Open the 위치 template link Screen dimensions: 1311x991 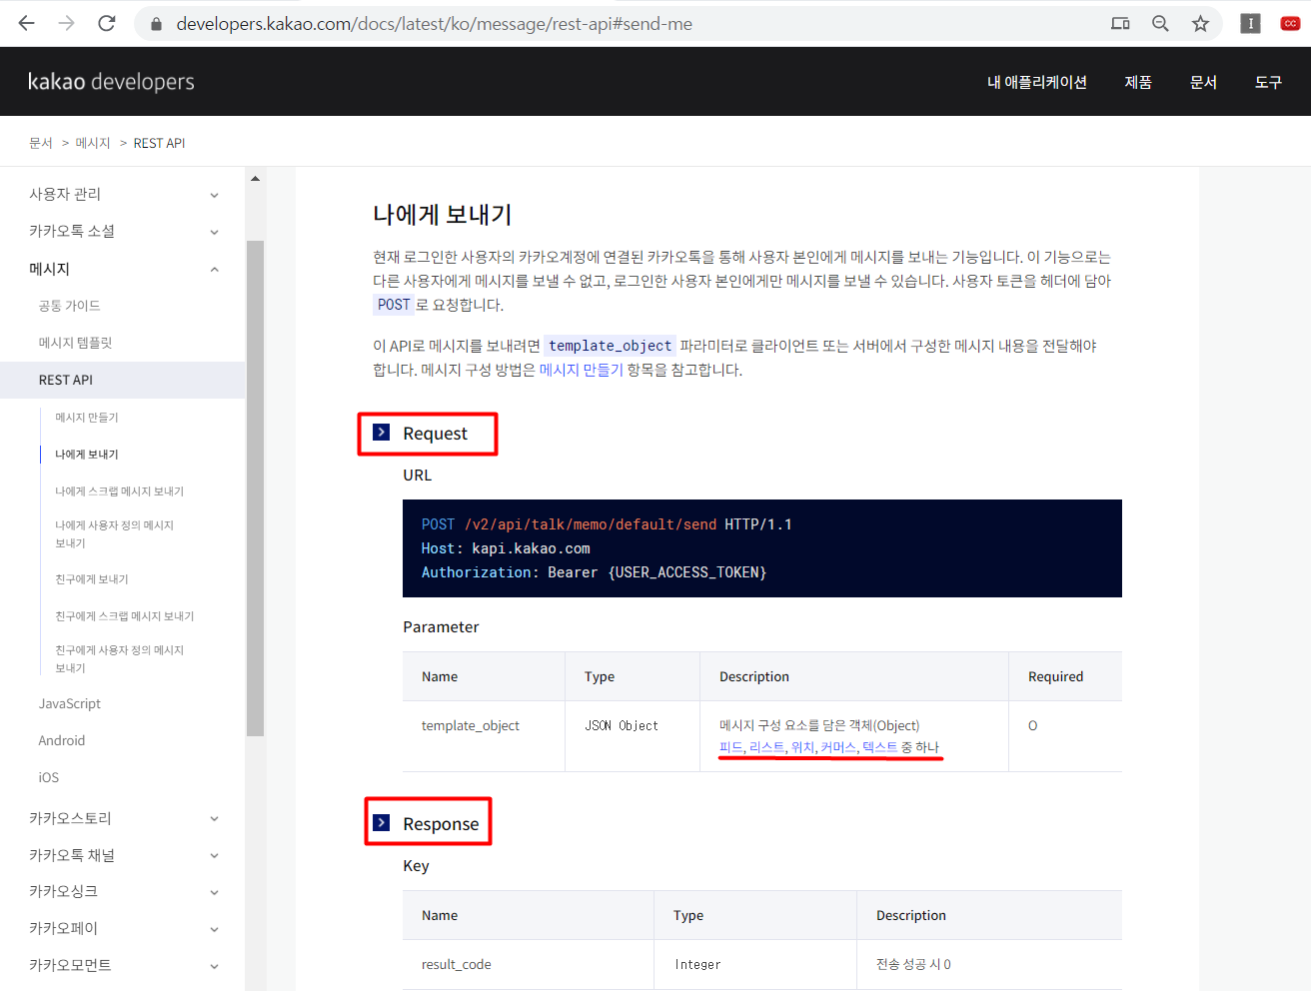802,747
